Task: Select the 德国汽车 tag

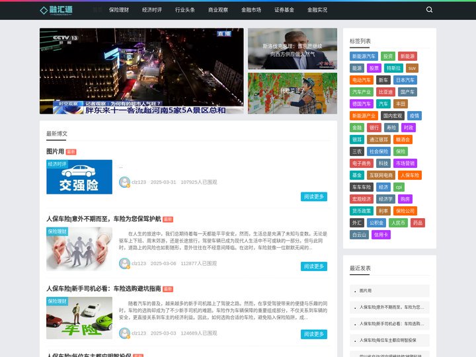Action: [x=362, y=104]
